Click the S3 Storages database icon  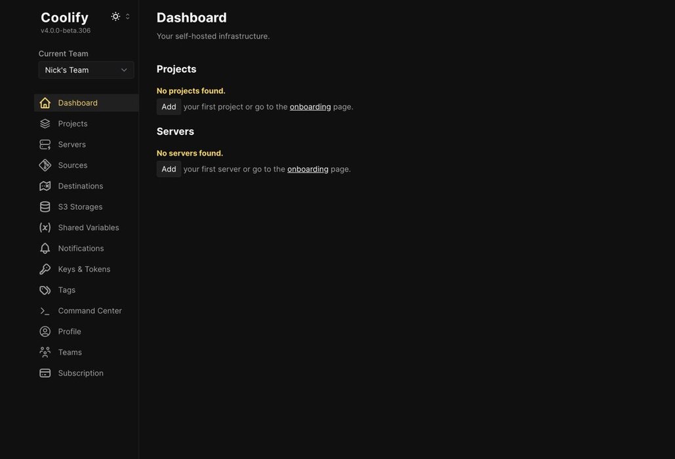45,207
